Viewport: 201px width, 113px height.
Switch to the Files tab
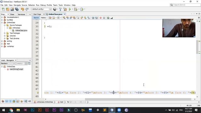point(12,14)
